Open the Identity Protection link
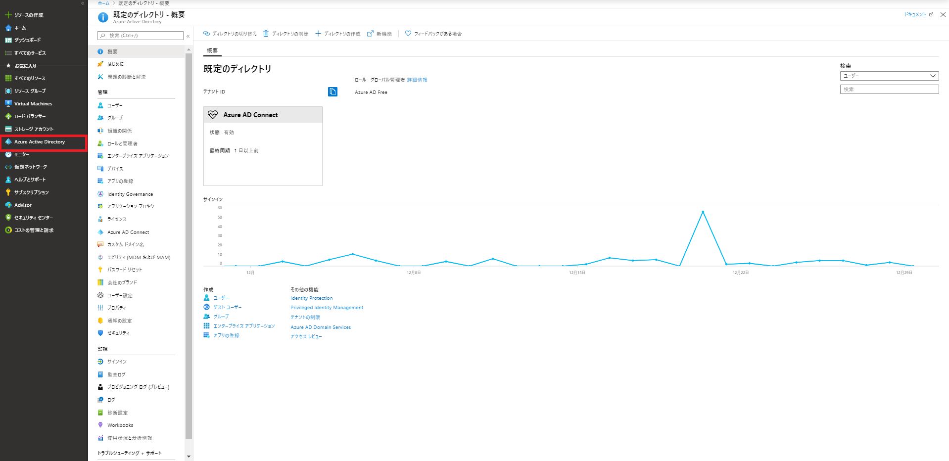The width and height of the screenshot is (949, 461). click(x=311, y=298)
